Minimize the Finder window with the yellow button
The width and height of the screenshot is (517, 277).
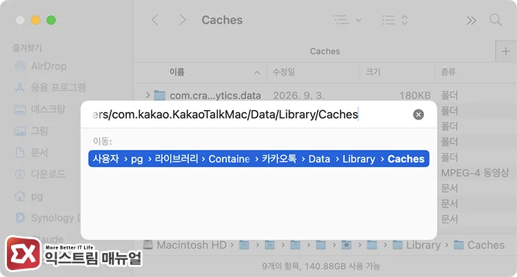[36, 21]
